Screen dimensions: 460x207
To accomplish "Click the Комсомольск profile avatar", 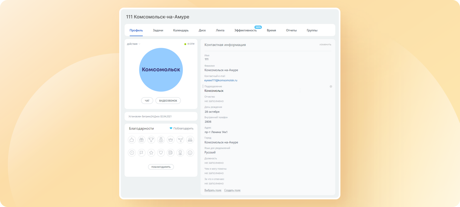I will (x=161, y=70).
